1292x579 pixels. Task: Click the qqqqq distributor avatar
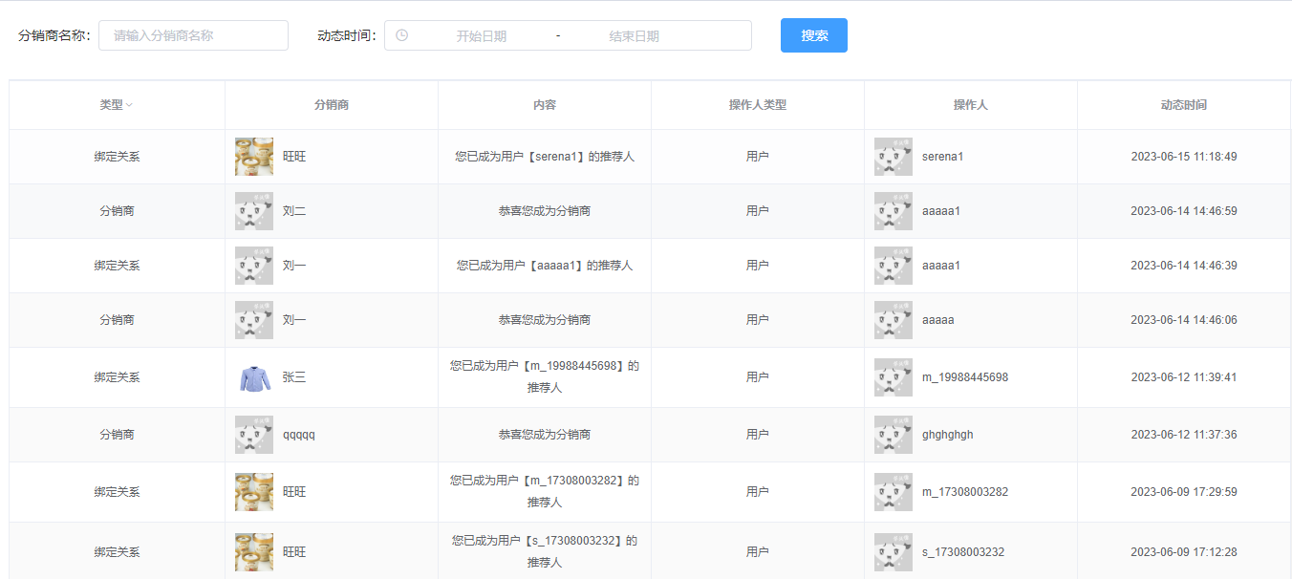coord(254,435)
